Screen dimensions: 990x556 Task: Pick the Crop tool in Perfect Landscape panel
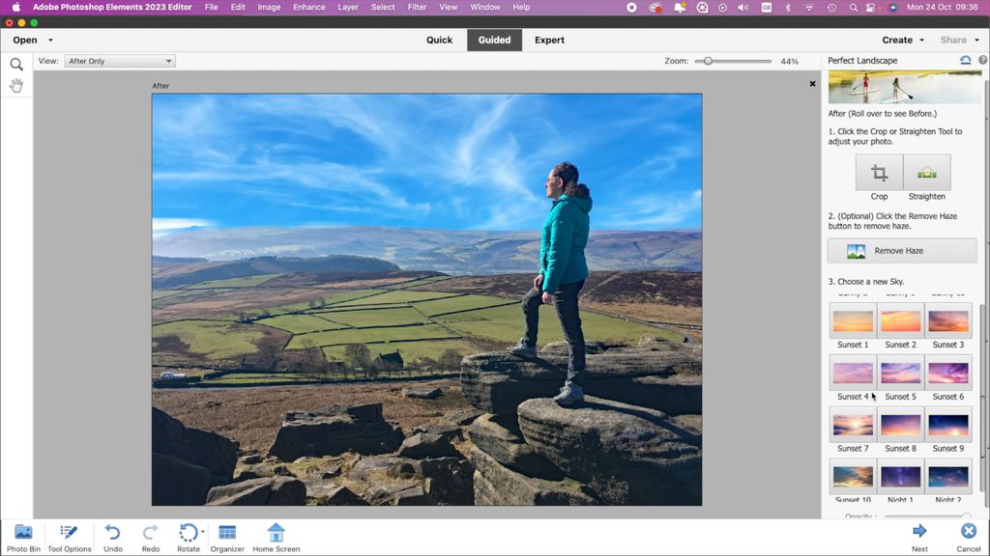(878, 174)
